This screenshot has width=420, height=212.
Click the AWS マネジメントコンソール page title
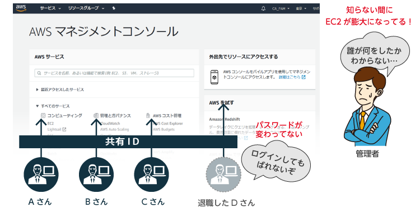(x=104, y=31)
